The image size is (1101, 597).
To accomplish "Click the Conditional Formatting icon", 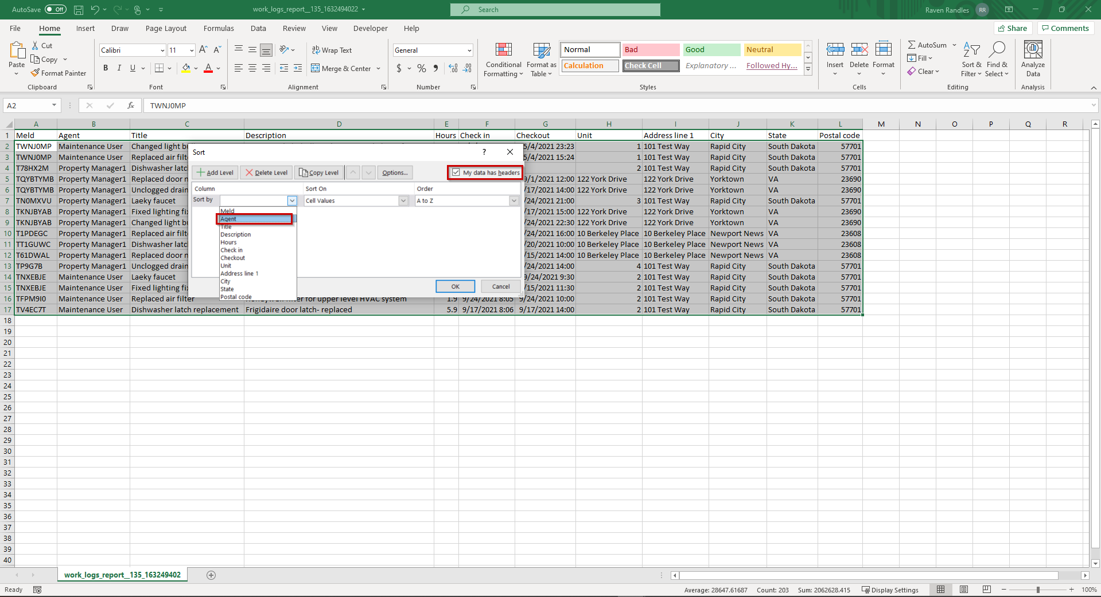I will (x=503, y=51).
